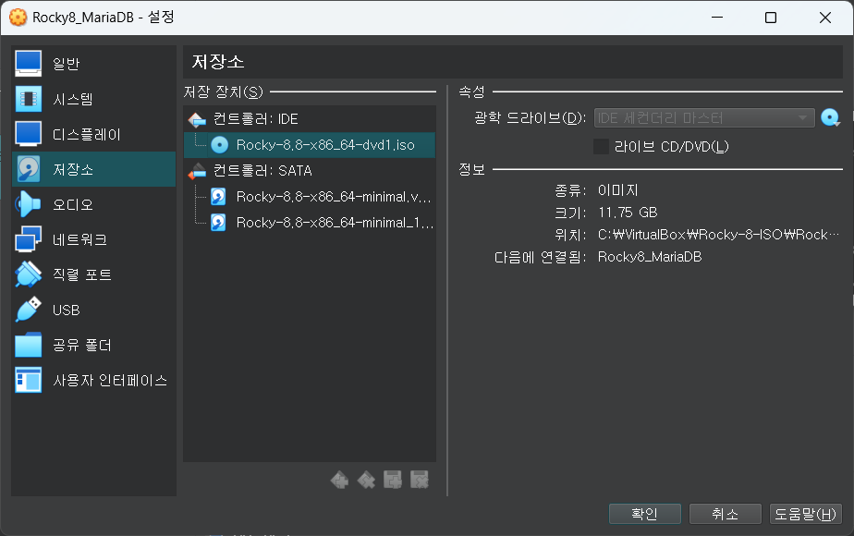
Task: Select the 저장소 settings category
Action: (93, 169)
